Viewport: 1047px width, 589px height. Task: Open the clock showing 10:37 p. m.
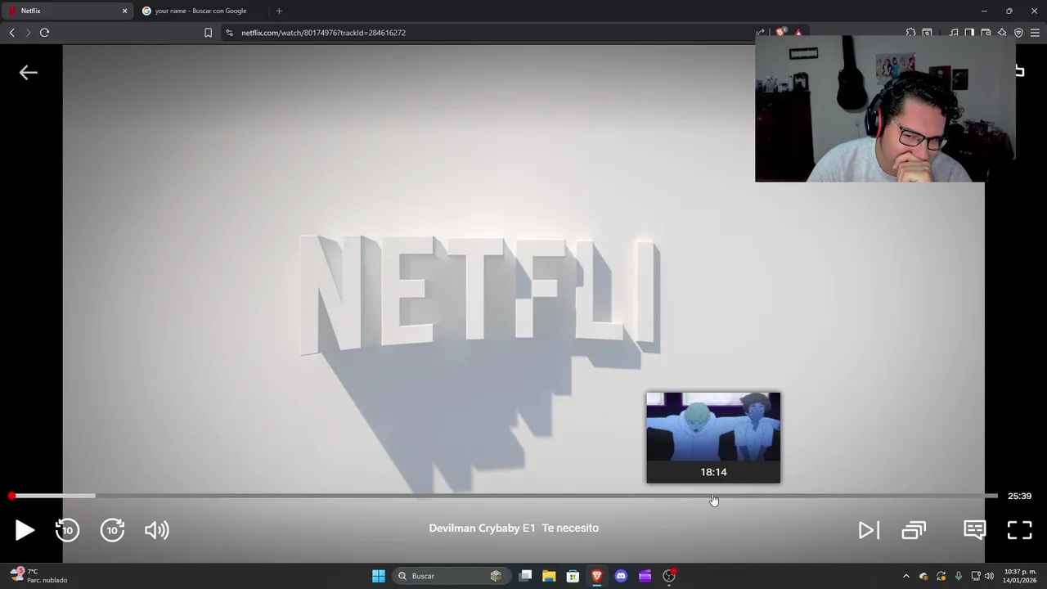[x=1020, y=576]
